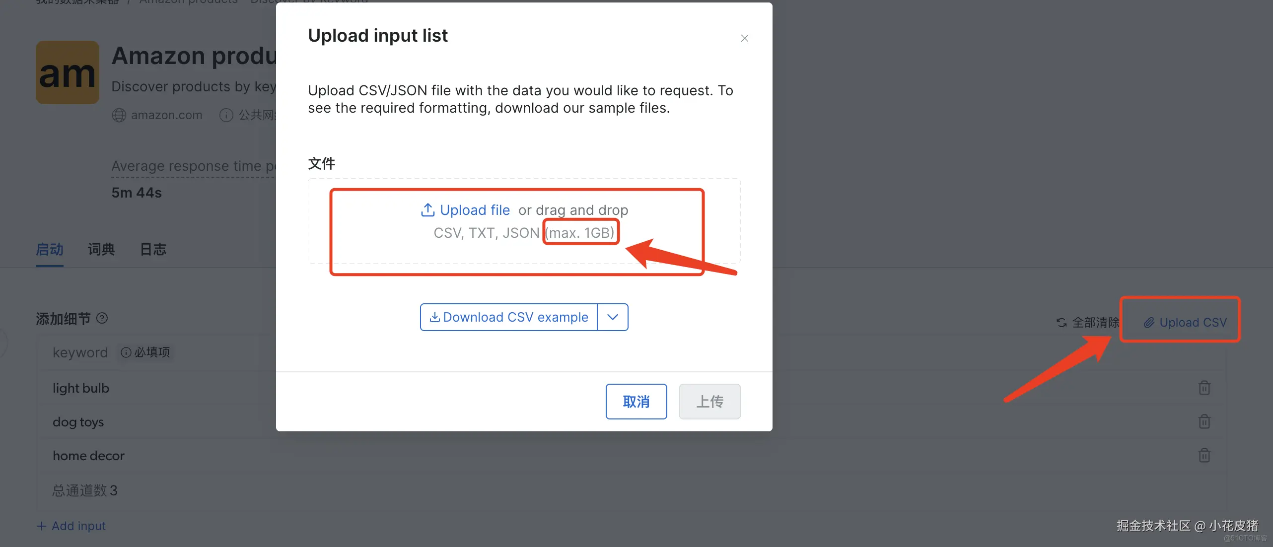Select the 启动 tab

tap(50, 249)
